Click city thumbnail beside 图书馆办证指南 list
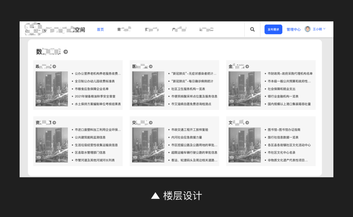The width and height of the screenshot is (353, 217). 244,145
